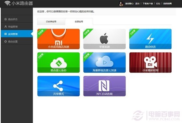Screen dimensions: 182x123
Task: Open the 小米精彩时刻 camera tile
Action: pyautogui.click(x=150, y=62)
